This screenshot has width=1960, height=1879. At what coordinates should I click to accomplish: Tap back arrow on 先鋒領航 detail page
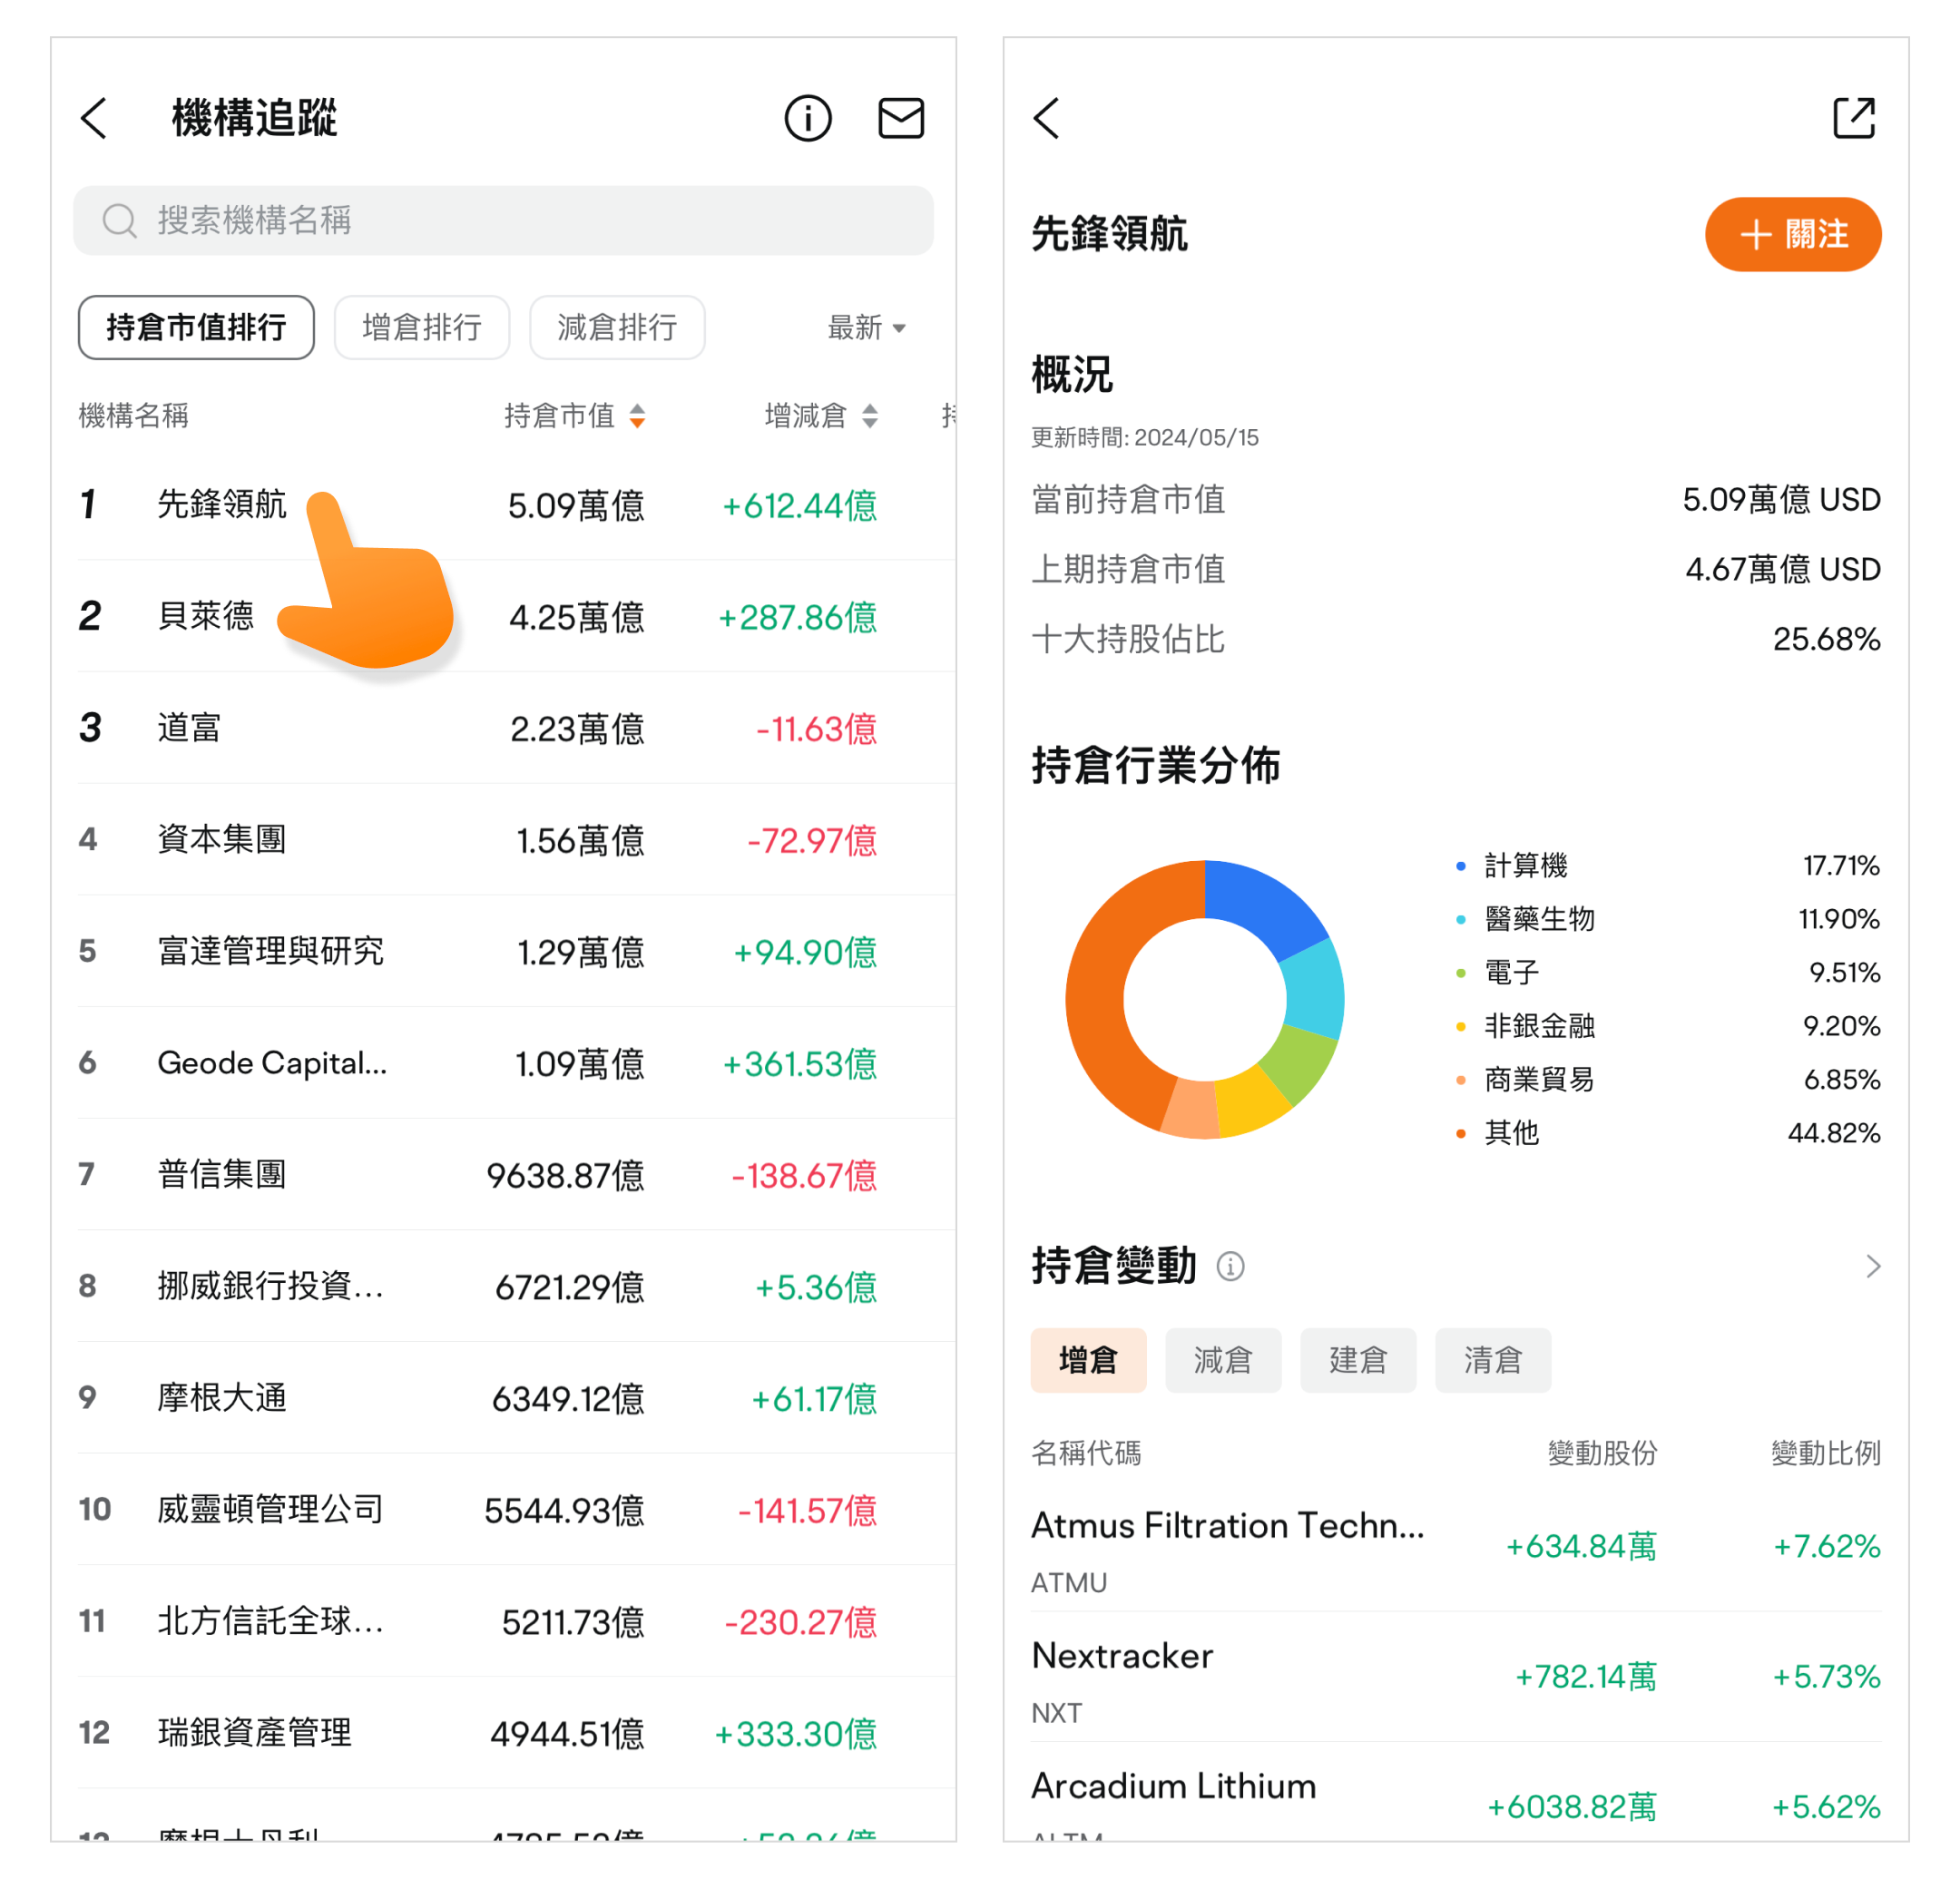1046,118
